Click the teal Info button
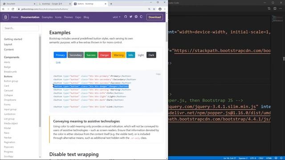The width and height of the screenshot is (285, 160). [x=130, y=55]
